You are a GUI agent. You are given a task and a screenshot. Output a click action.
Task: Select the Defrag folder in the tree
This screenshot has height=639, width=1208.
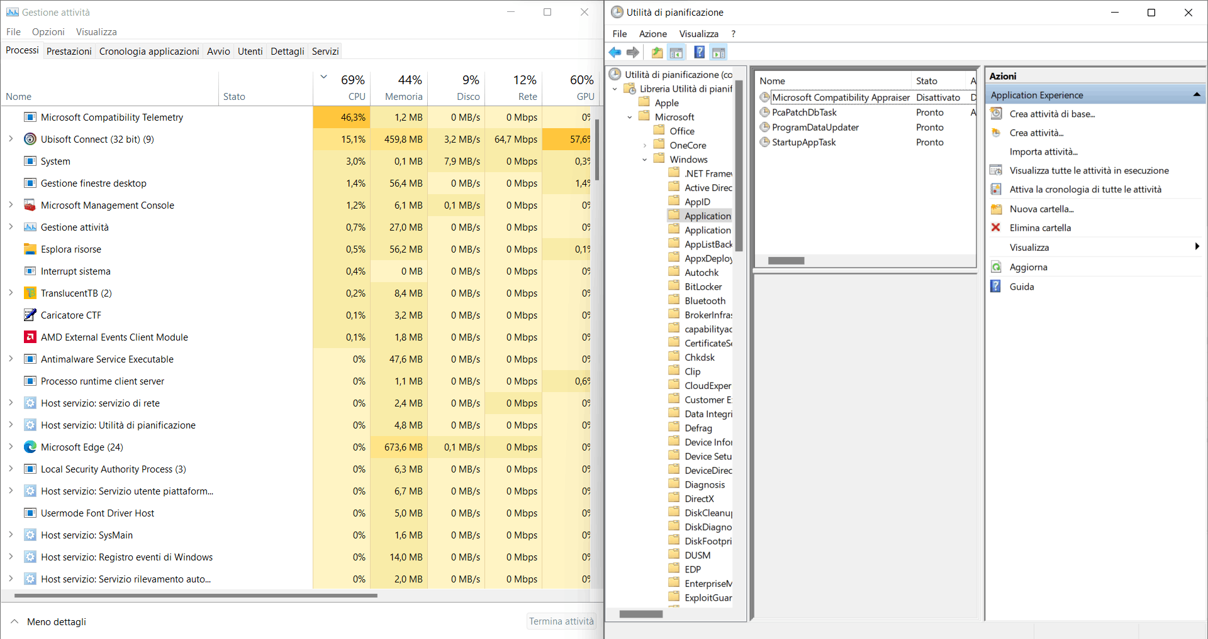[x=698, y=428]
